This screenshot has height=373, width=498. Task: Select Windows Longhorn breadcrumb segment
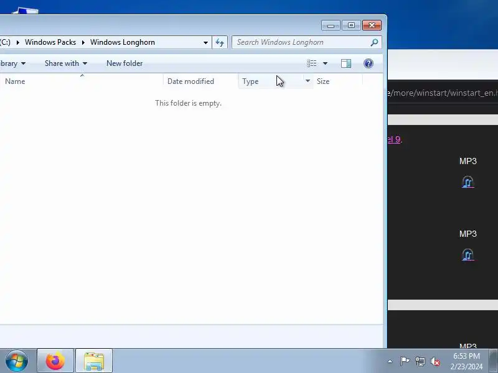tap(123, 42)
